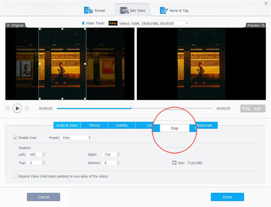
Task: Click the Size 712x1080 value
Action: 195,163
